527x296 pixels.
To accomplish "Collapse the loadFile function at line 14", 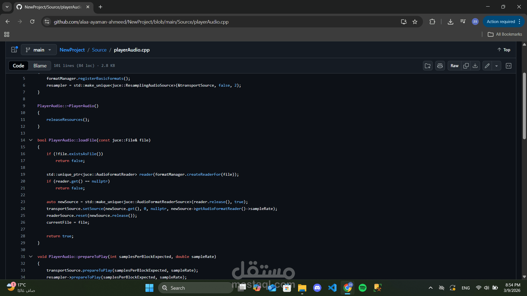I will point(31,140).
